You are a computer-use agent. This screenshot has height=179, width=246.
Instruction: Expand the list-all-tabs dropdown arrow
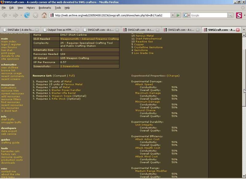pos(244,30)
